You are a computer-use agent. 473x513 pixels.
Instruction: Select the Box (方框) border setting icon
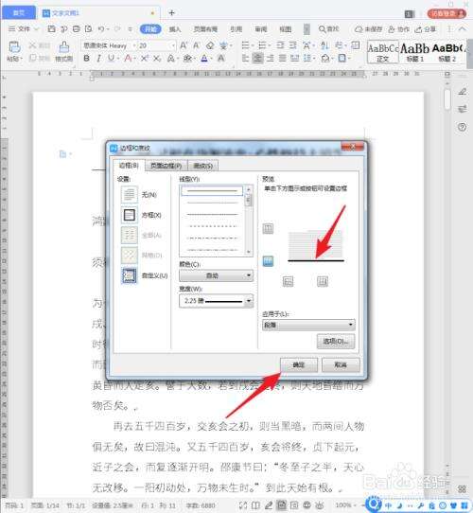[130, 215]
